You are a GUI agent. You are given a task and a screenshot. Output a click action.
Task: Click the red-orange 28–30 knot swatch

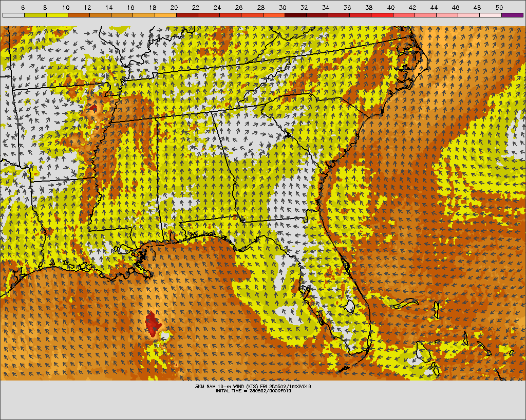[274, 15]
